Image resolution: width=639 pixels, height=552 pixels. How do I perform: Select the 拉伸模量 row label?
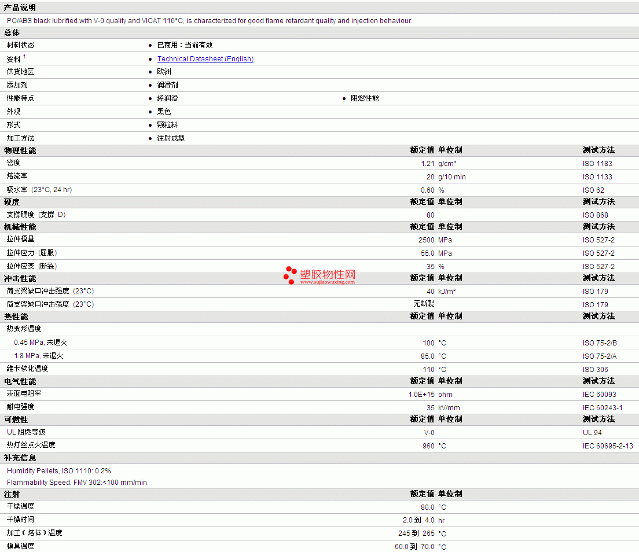coord(20,239)
